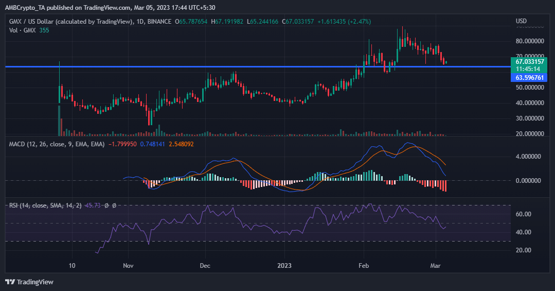This screenshot has height=291, width=555.
Task: Click the BINANCE exchange label
Action: coord(163,22)
